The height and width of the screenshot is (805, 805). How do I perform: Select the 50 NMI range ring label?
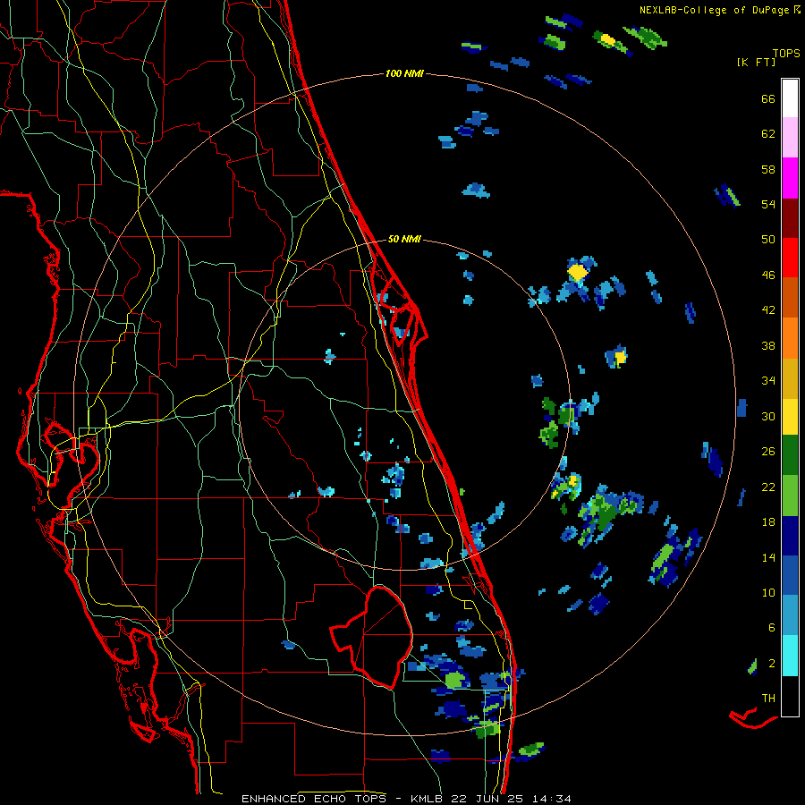tap(404, 239)
